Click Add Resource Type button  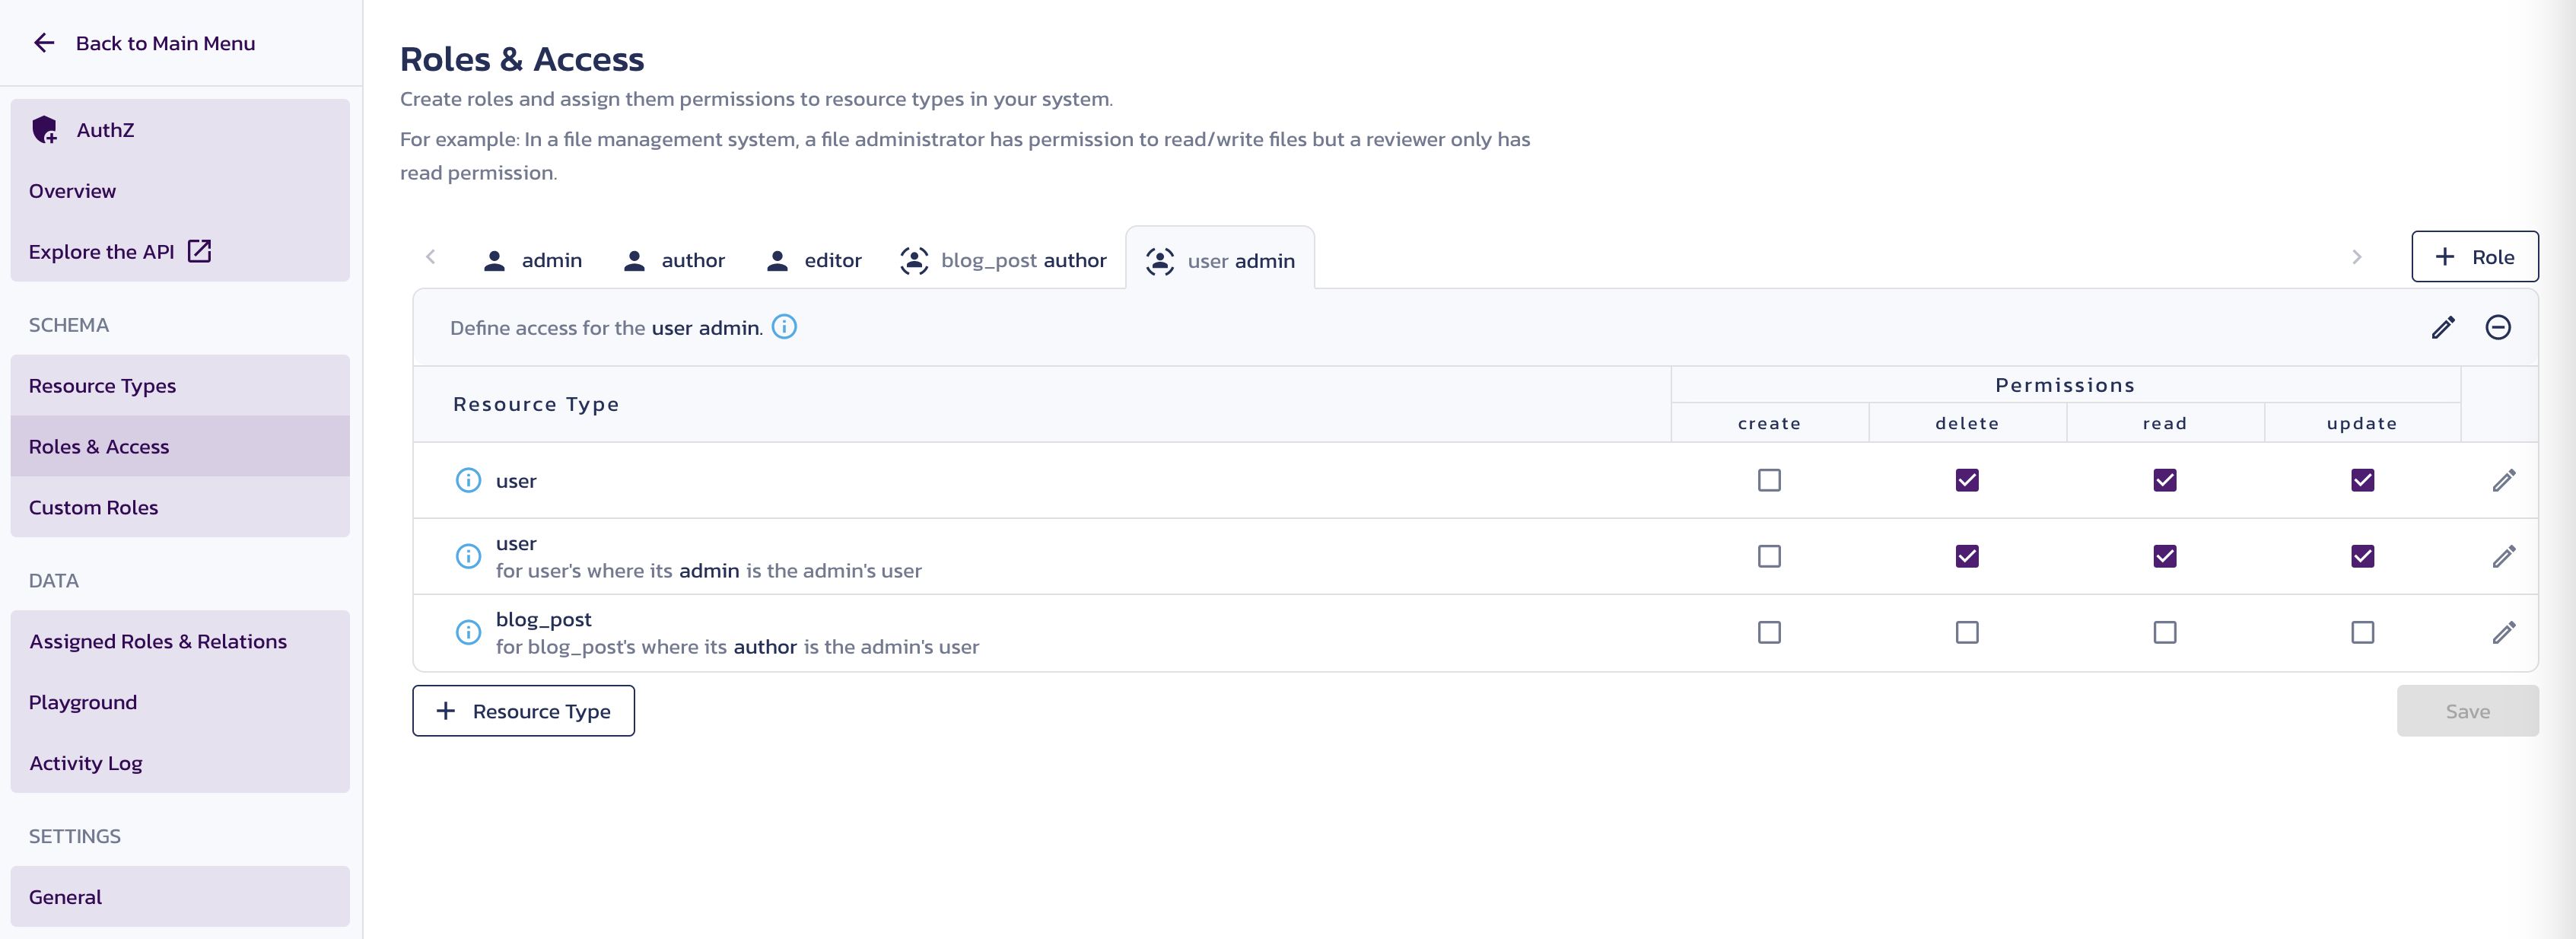tap(524, 711)
